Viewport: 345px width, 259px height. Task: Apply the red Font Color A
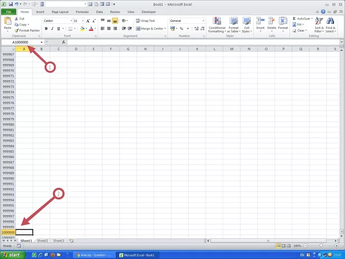(x=91, y=28)
